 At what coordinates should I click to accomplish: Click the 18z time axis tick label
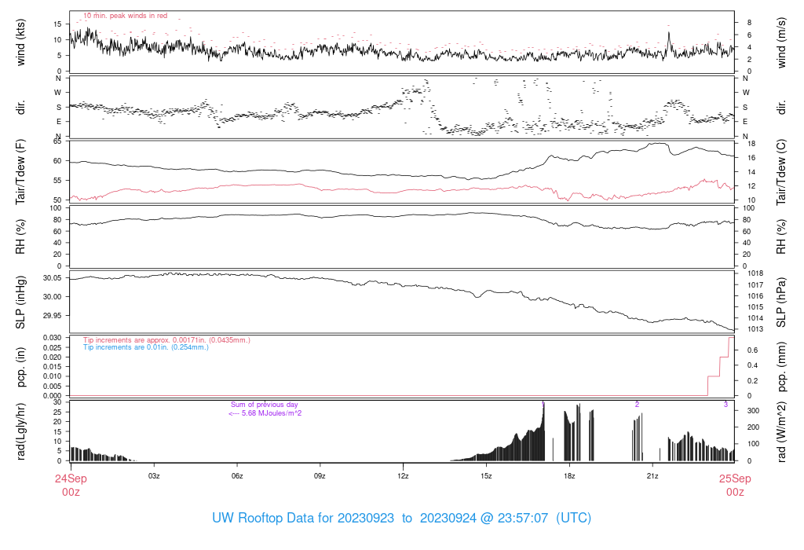pos(569,476)
